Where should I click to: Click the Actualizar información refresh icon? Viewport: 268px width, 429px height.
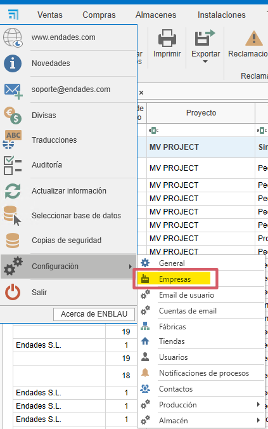click(13, 190)
